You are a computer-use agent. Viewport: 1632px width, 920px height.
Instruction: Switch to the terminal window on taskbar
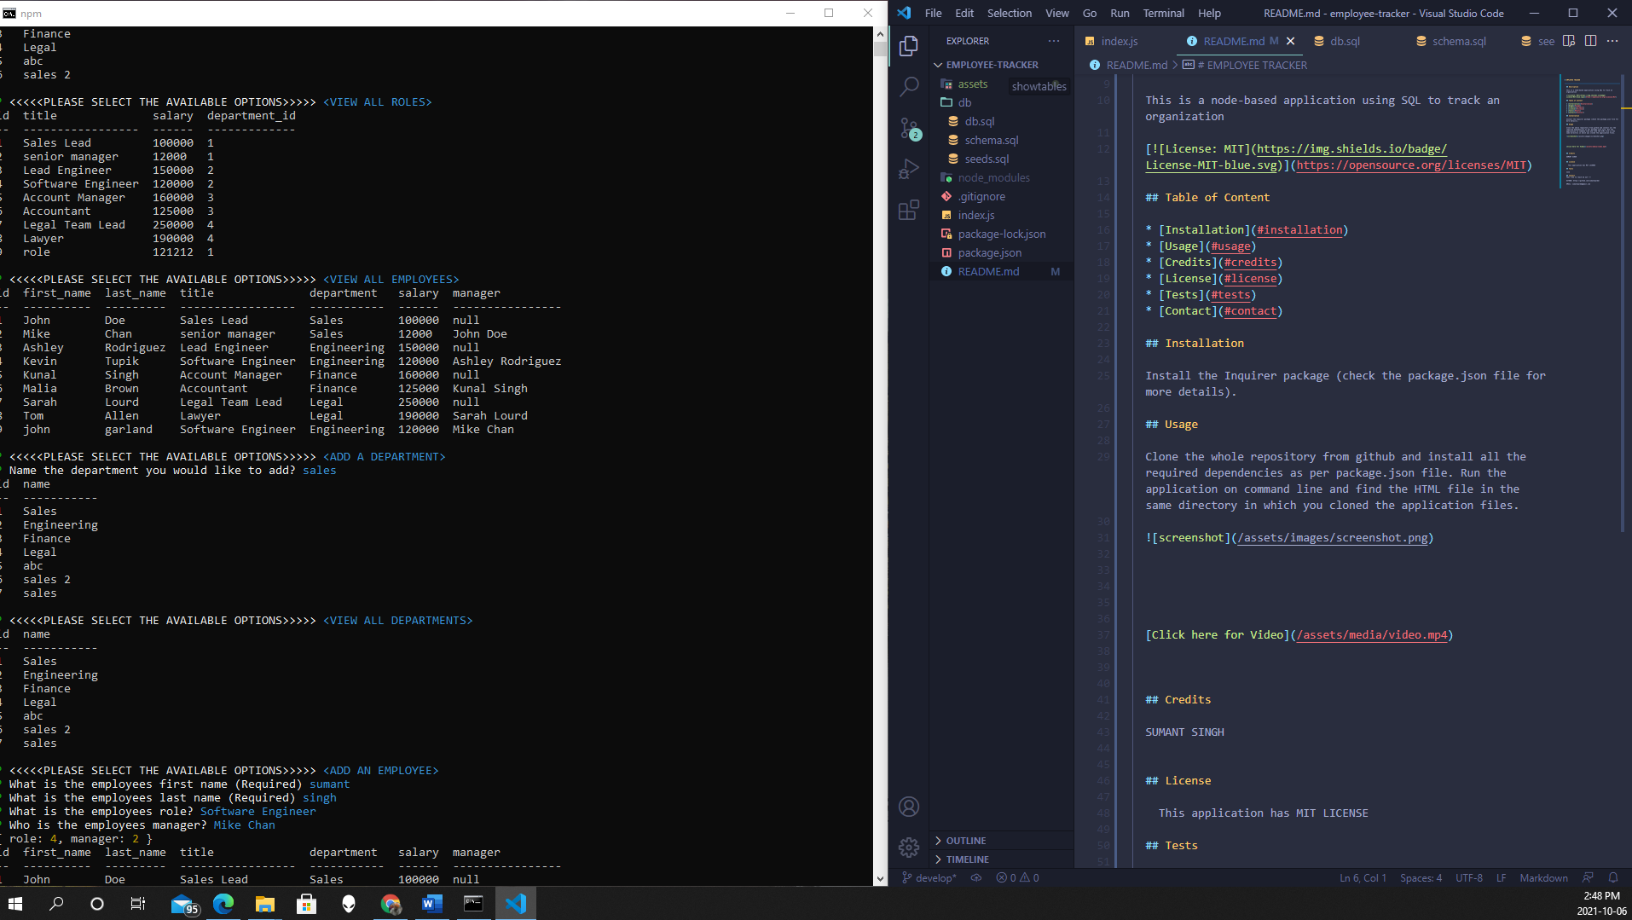click(473, 903)
